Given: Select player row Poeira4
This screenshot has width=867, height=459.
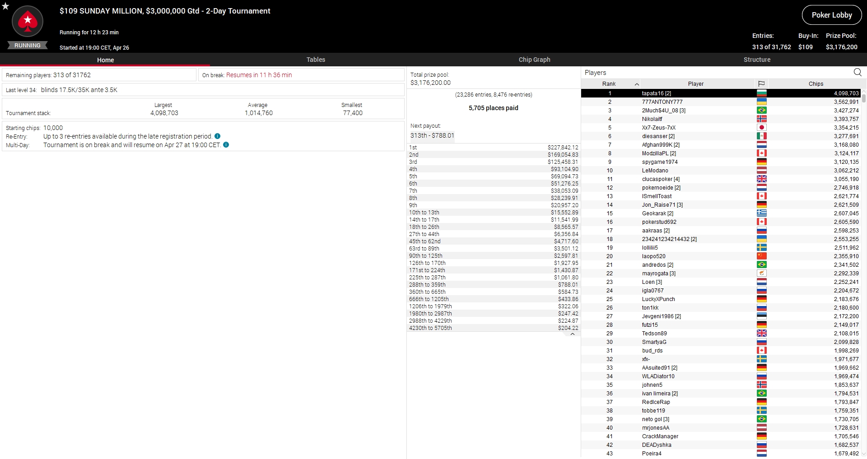Looking at the screenshot, I should click(x=721, y=454).
